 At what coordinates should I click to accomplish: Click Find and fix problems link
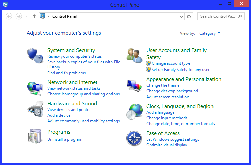(x=67, y=73)
